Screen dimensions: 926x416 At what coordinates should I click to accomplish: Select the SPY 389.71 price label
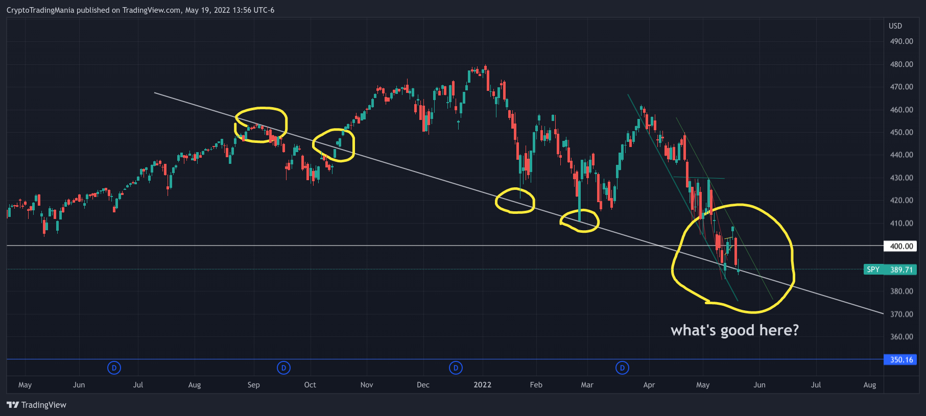point(890,270)
